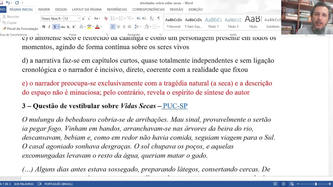Toggle underline (S) formatting

(55, 27)
